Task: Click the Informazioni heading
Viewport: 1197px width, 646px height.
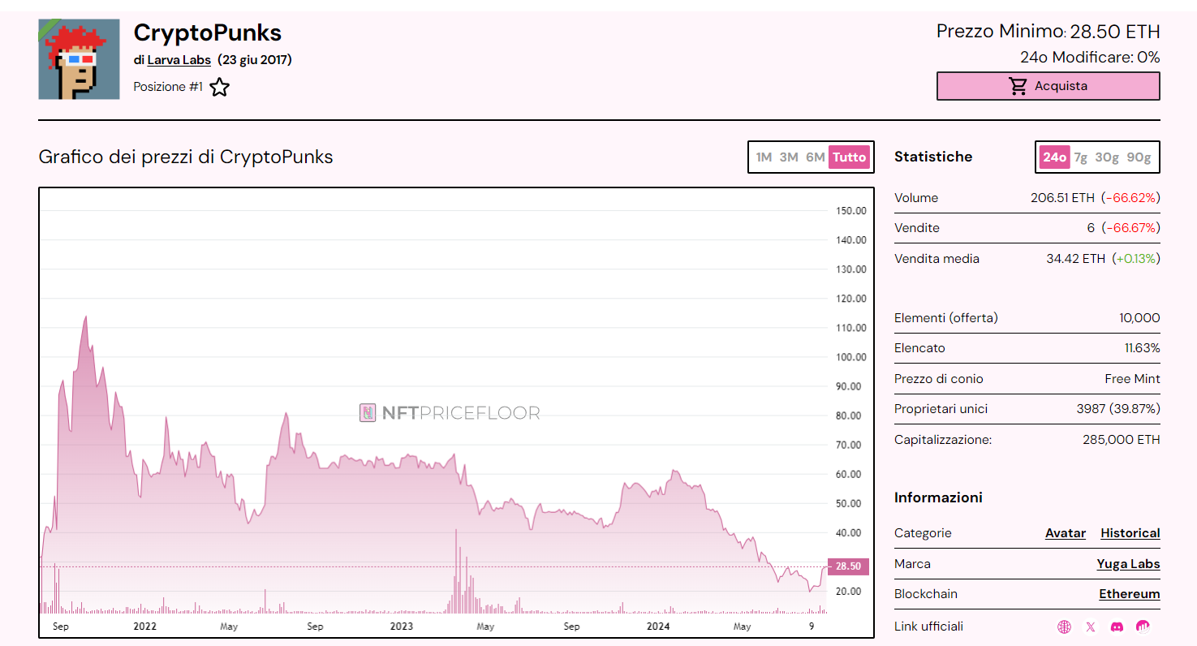Action: 938,497
